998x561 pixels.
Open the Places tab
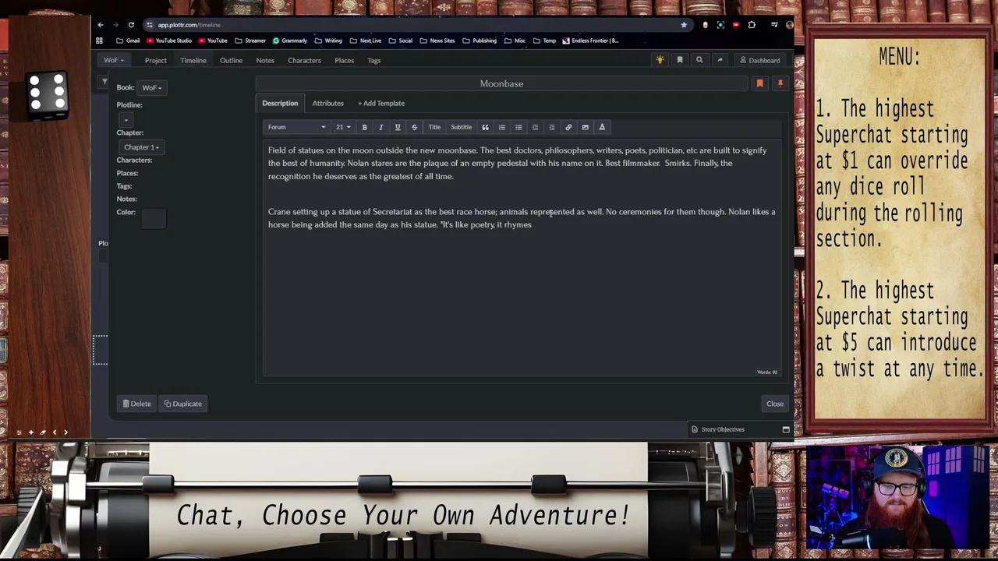coord(344,60)
